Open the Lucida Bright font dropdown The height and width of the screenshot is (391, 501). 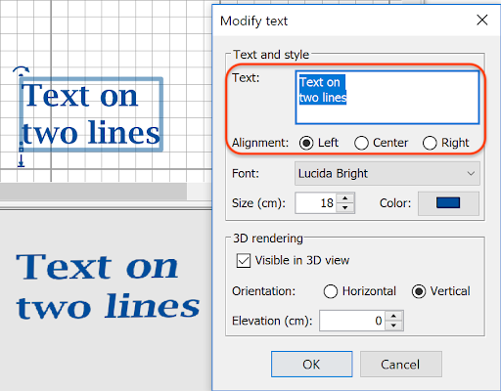point(387,173)
